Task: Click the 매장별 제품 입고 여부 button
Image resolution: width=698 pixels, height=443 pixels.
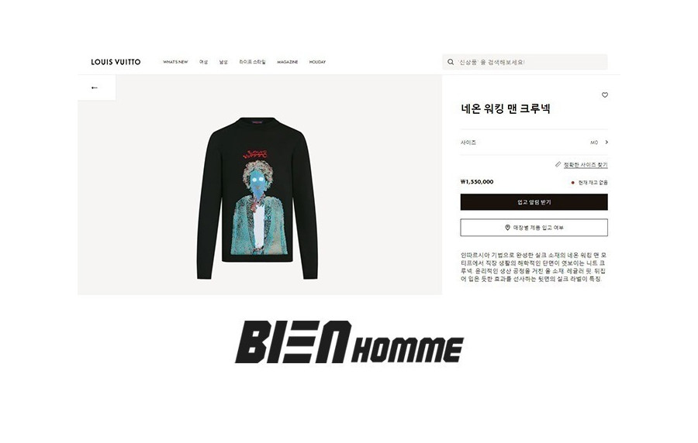Action: [534, 228]
